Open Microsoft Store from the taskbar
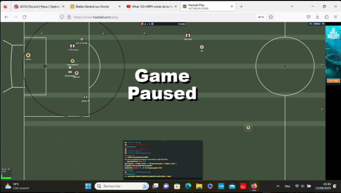341x193 pixels. (x=177, y=186)
